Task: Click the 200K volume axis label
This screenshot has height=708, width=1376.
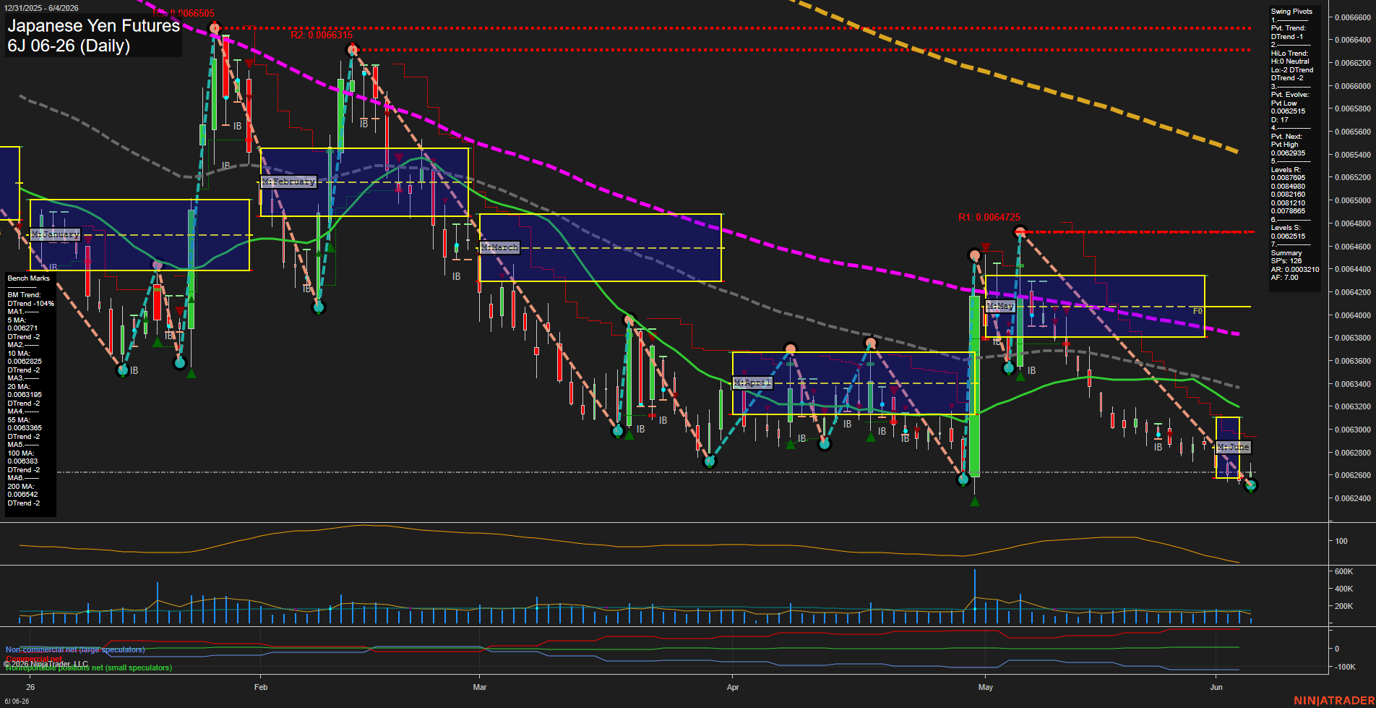Action: click(x=1343, y=606)
